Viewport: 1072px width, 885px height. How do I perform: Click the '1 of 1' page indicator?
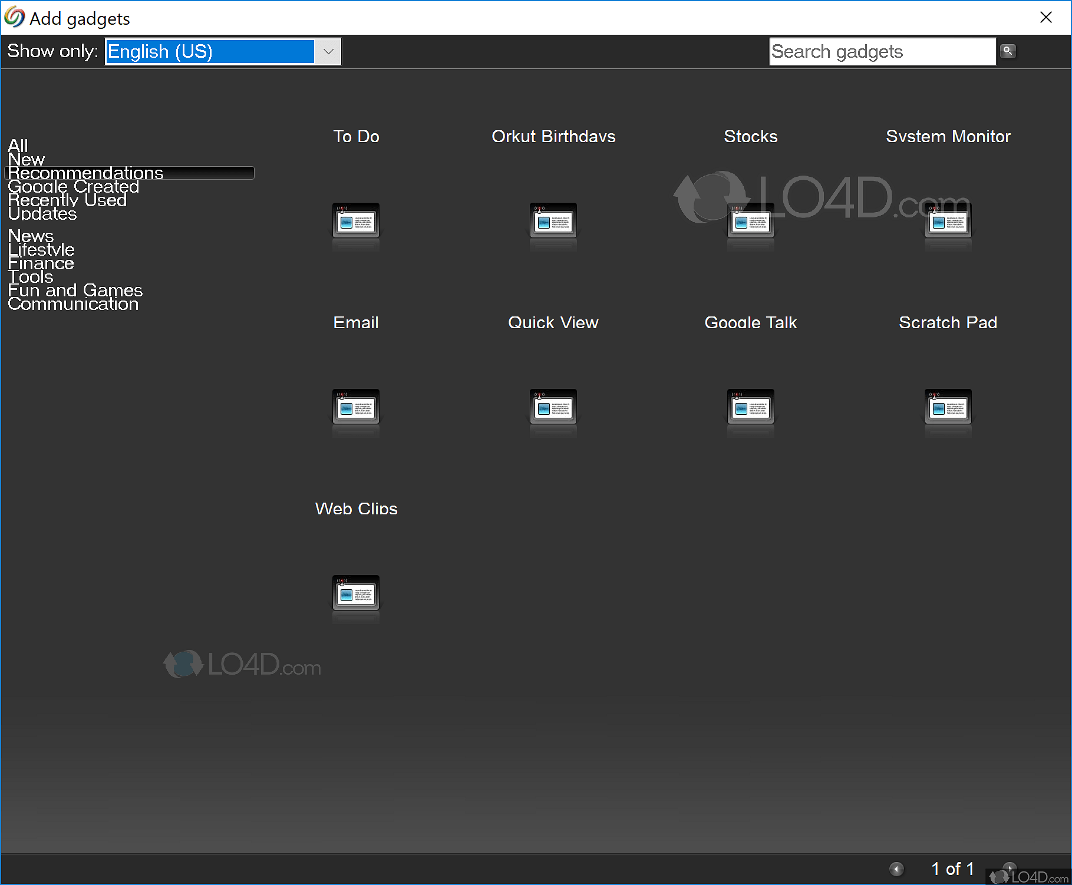(x=952, y=869)
